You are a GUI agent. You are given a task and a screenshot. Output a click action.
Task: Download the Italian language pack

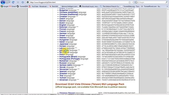click(62, 42)
